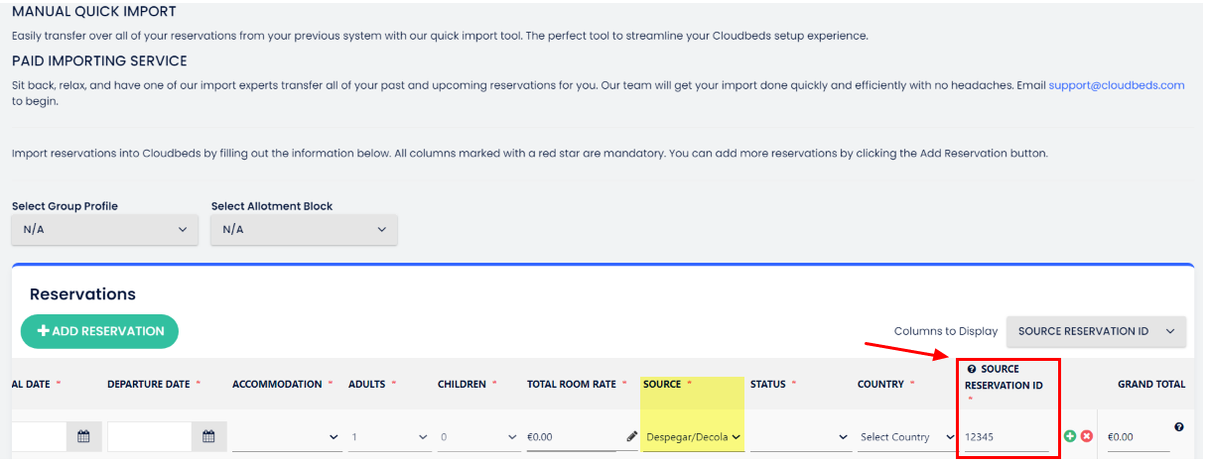Open the Source dropdown showing Despegar/Decolar

pyautogui.click(x=693, y=437)
